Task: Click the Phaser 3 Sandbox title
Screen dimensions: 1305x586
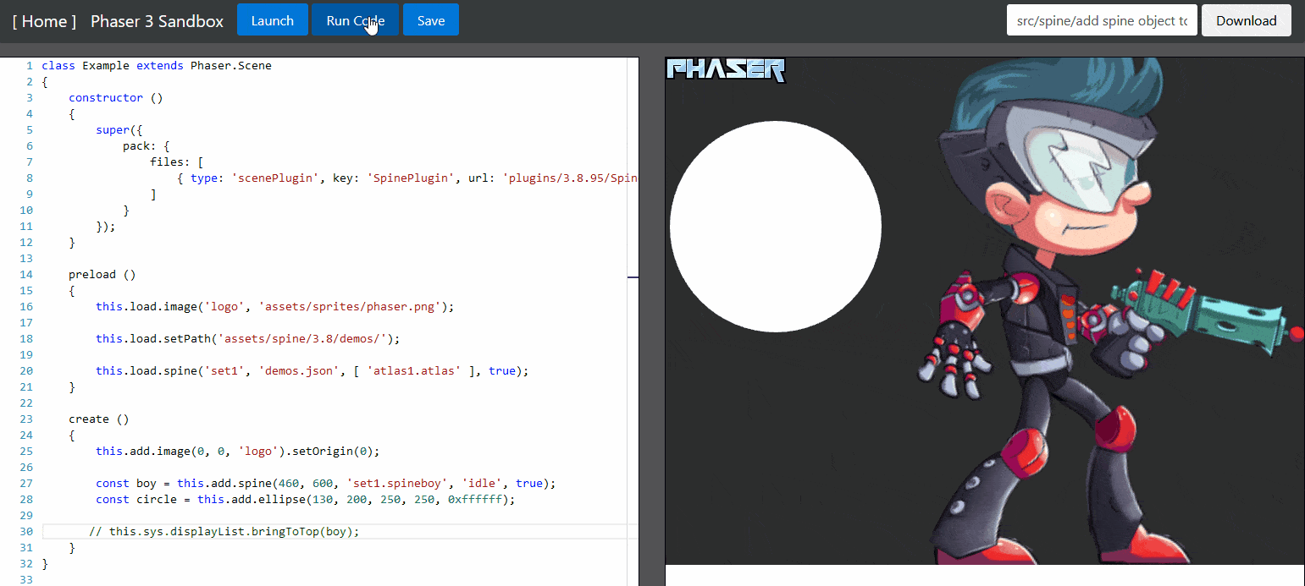Action: click(x=157, y=20)
